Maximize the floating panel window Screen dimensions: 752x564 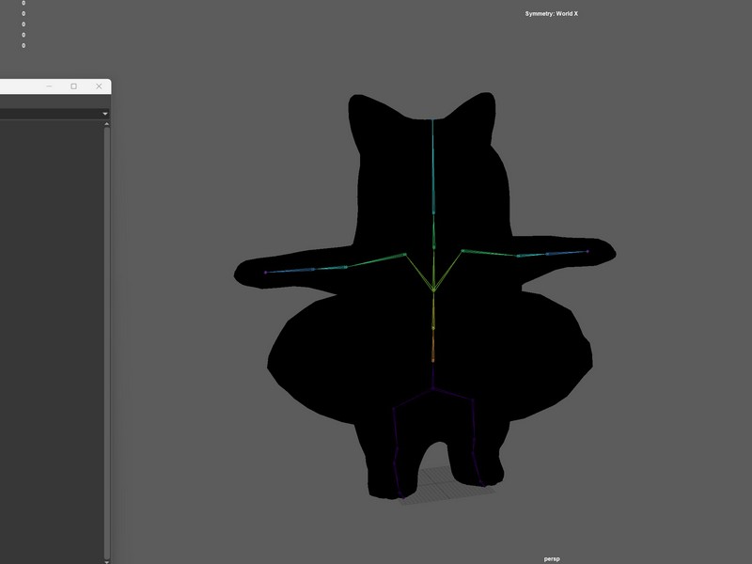click(74, 86)
